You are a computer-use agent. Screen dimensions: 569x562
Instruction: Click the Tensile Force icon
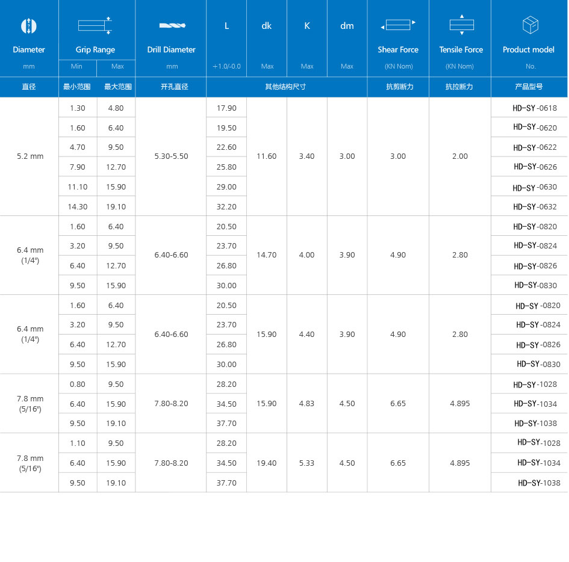tap(461, 25)
